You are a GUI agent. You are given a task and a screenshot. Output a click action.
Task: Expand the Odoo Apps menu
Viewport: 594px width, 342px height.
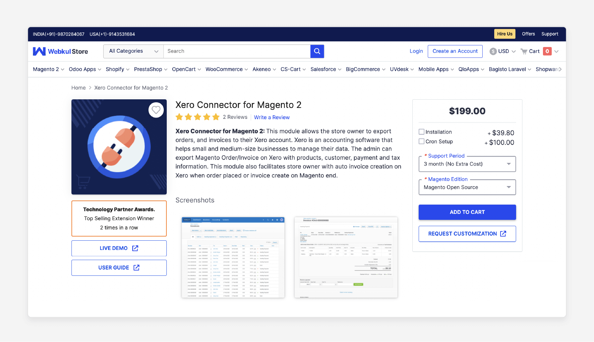coord(85,69)
